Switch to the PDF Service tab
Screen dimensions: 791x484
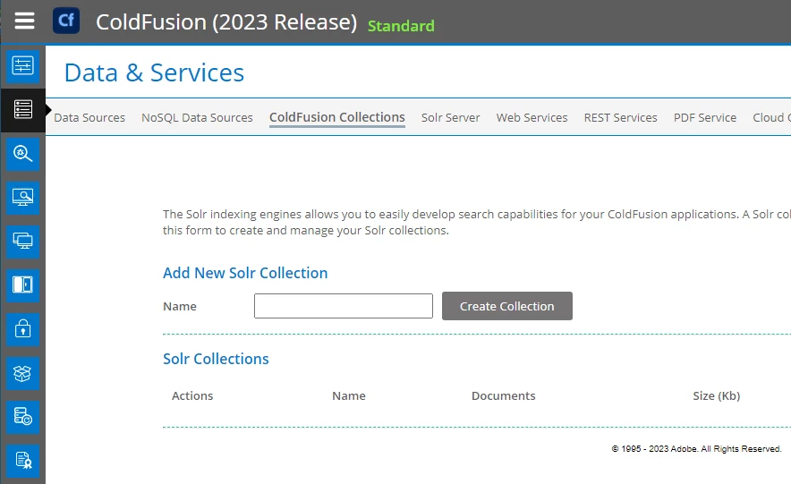point(705,117)
